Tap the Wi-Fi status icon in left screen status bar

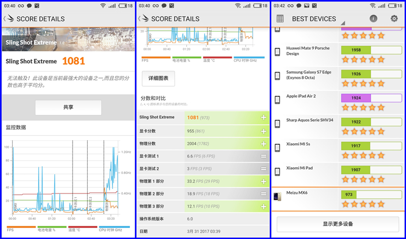(103, 6)
